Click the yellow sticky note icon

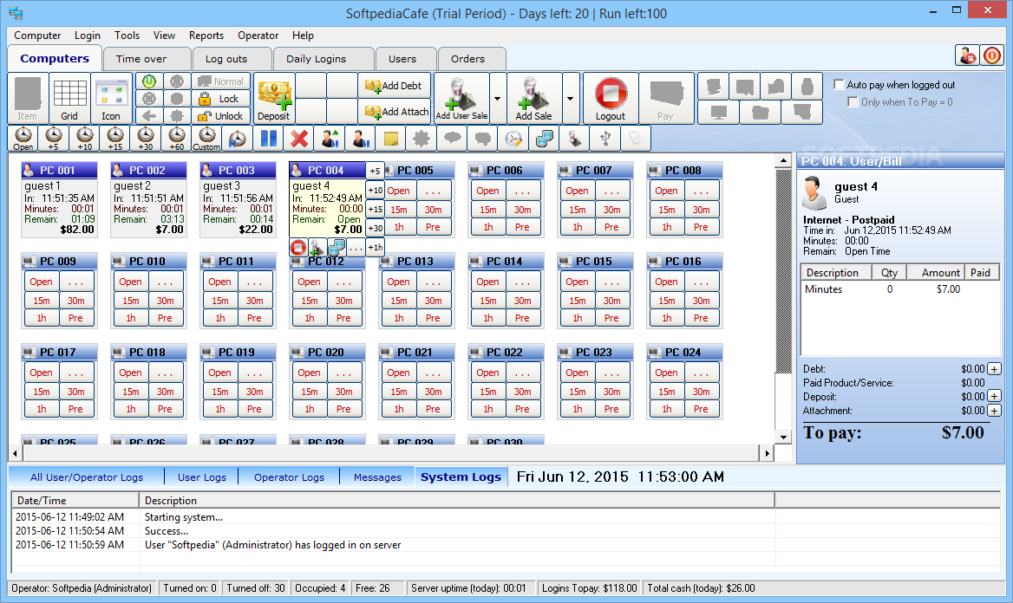[x=391, y=138]
